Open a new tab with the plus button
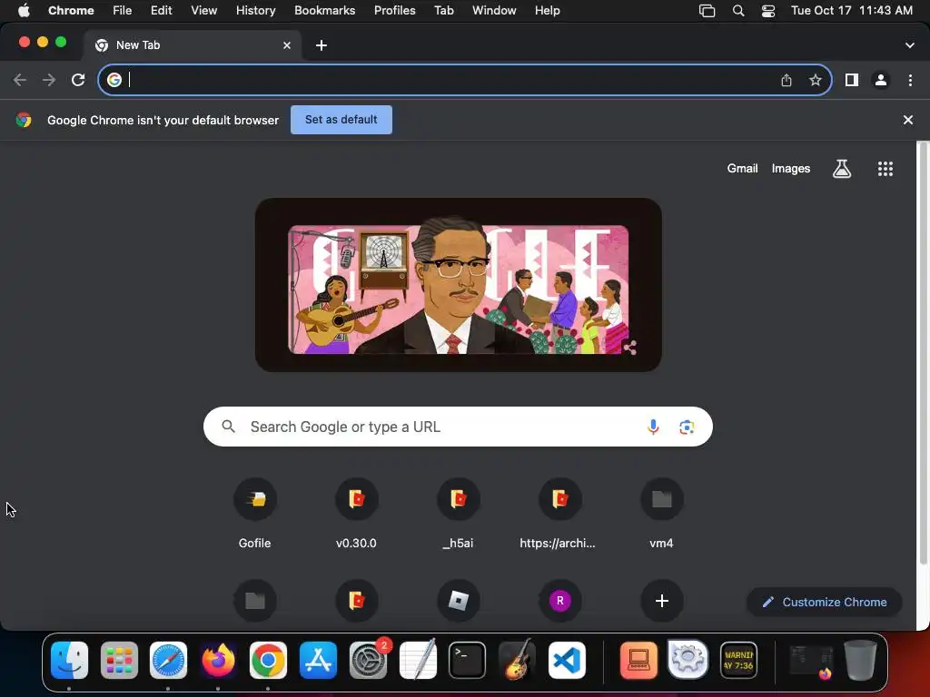930x697 pixels. 322,45
